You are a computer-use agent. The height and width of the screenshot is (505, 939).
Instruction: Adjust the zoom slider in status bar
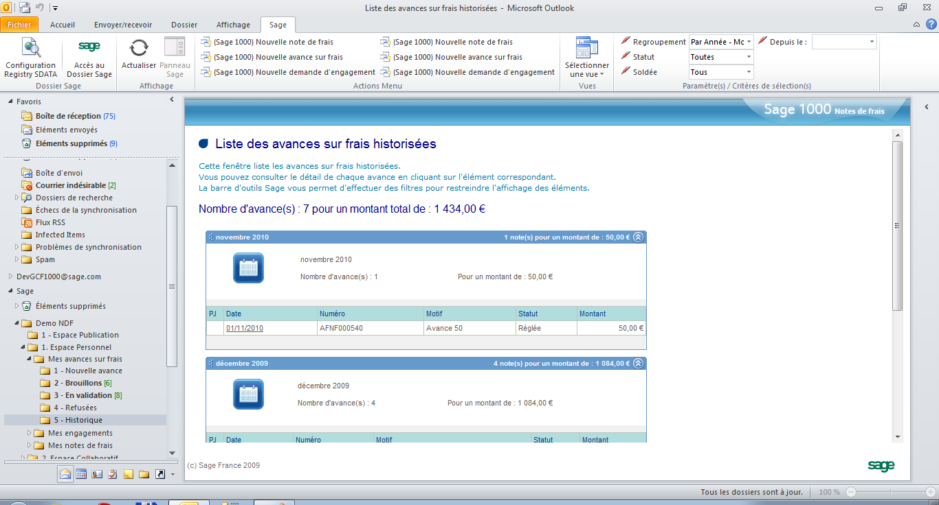pyautogui.click(x=891, y=492)
